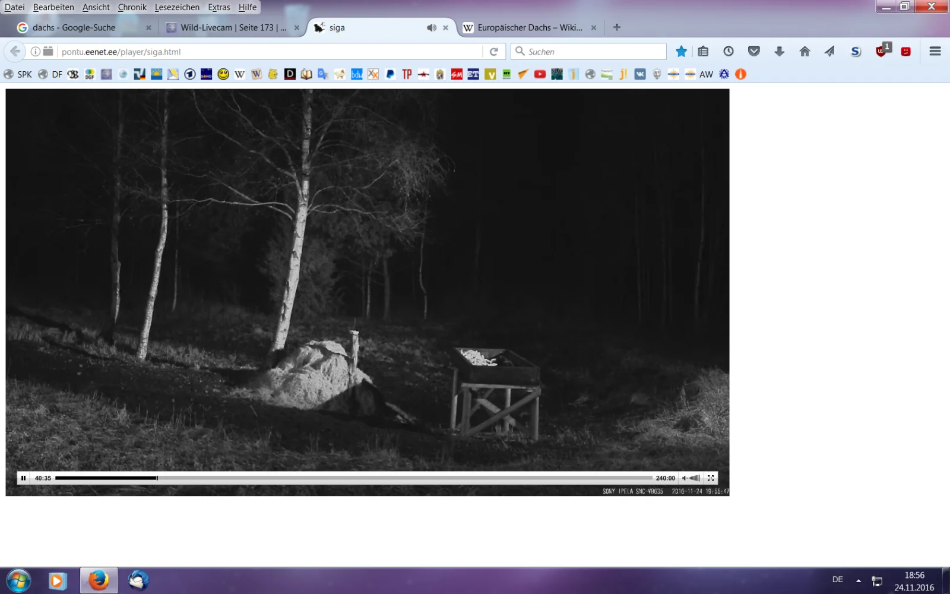Click the video player volume control
The height and width of the screenshot is (594, 950).
[x=692, y=478]
